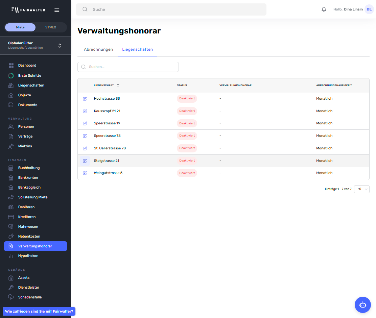The height and width of the screenshot is (318, 376).
Task: Click edit icon for Reusszopf 21.21
Action: pos(85,111)
